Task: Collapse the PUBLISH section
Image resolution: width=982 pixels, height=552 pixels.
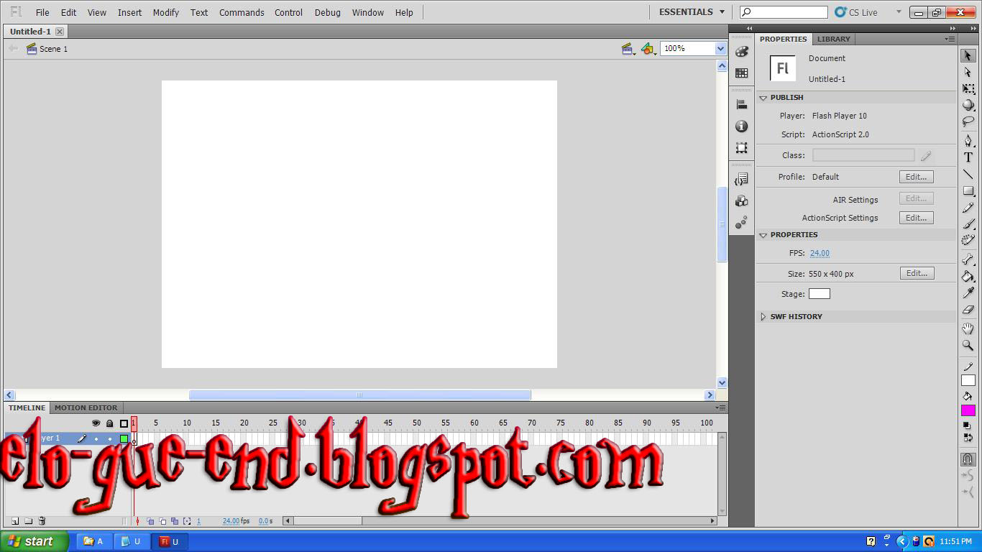Action: (763, 97)
